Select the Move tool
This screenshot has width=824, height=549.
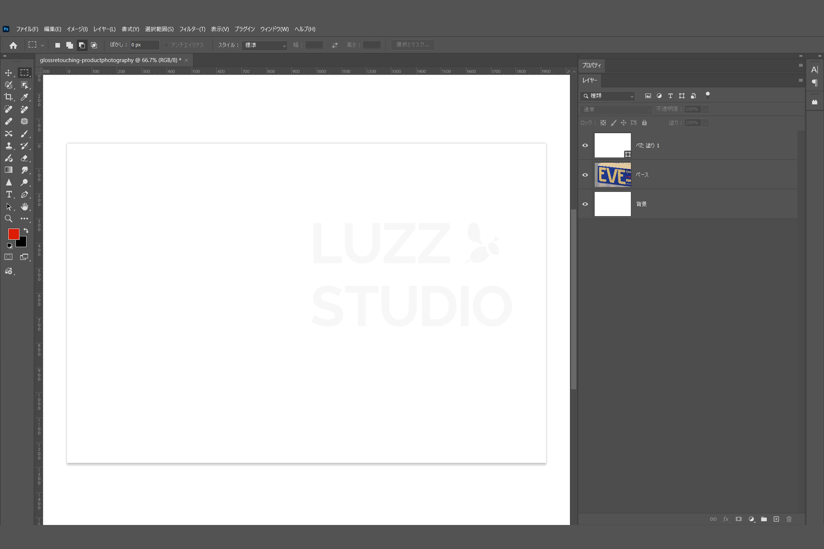point(9,73)
